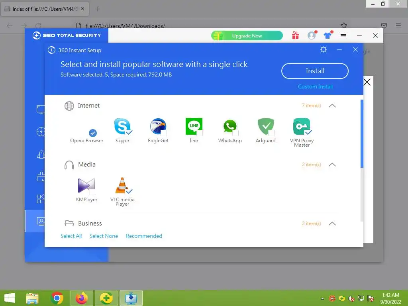Click the Pocket save icon in Firefox
The height and width of the screenshot is (306, 408).
point(384,25)
